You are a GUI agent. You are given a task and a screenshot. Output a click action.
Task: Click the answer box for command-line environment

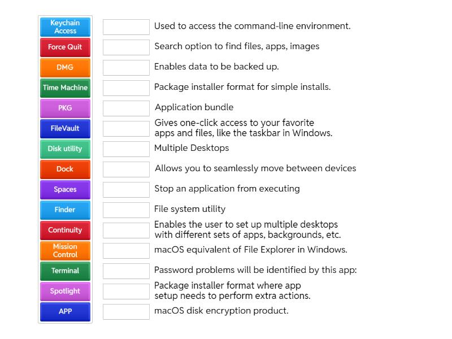click(126, 27)
